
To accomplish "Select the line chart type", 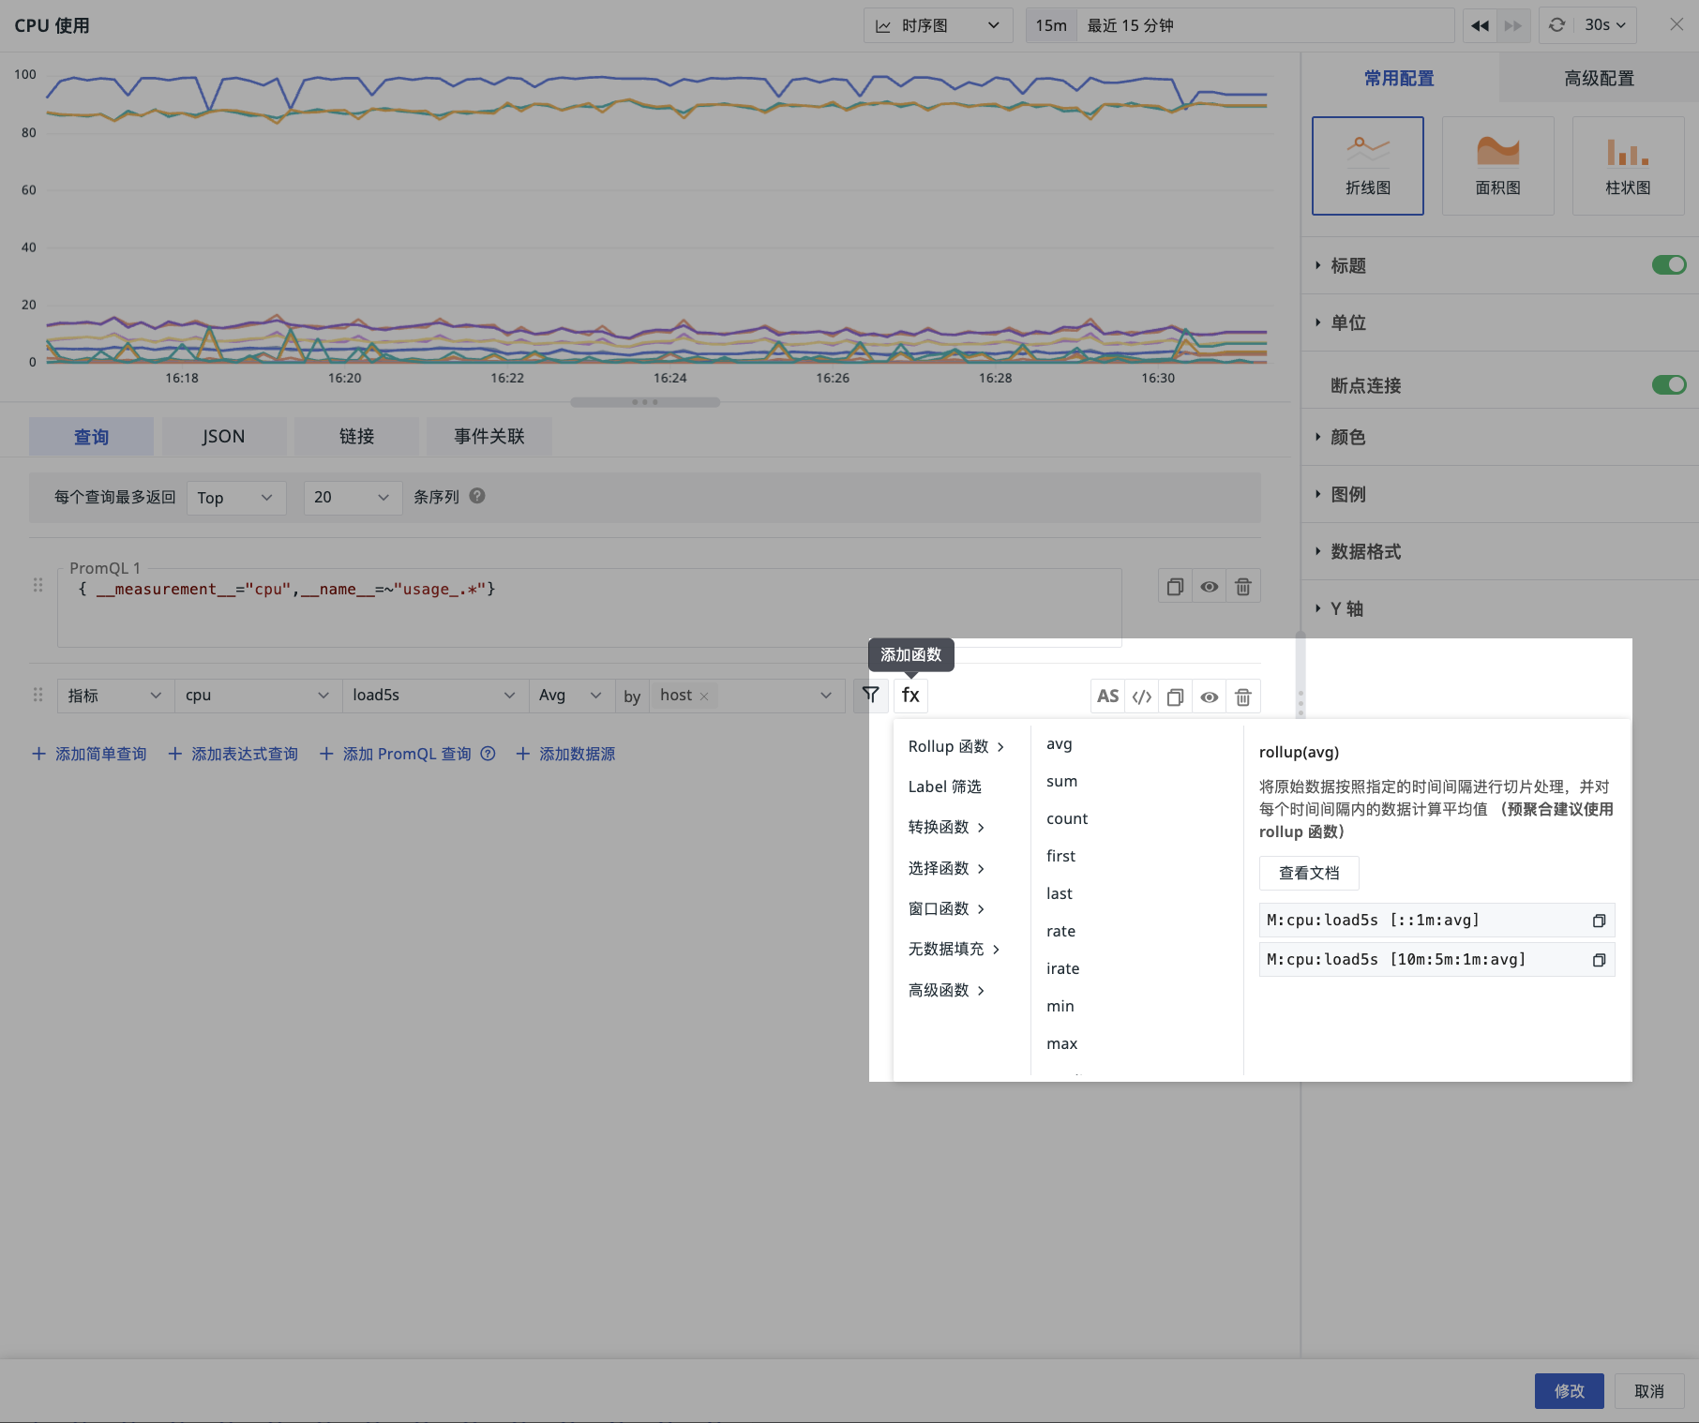I will tap(1368, 166).
